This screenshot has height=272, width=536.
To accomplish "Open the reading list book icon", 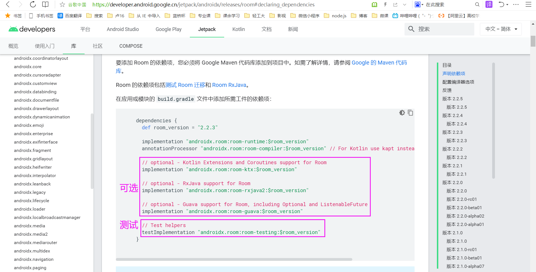I will pyautogui.click(x=45, y=4).
